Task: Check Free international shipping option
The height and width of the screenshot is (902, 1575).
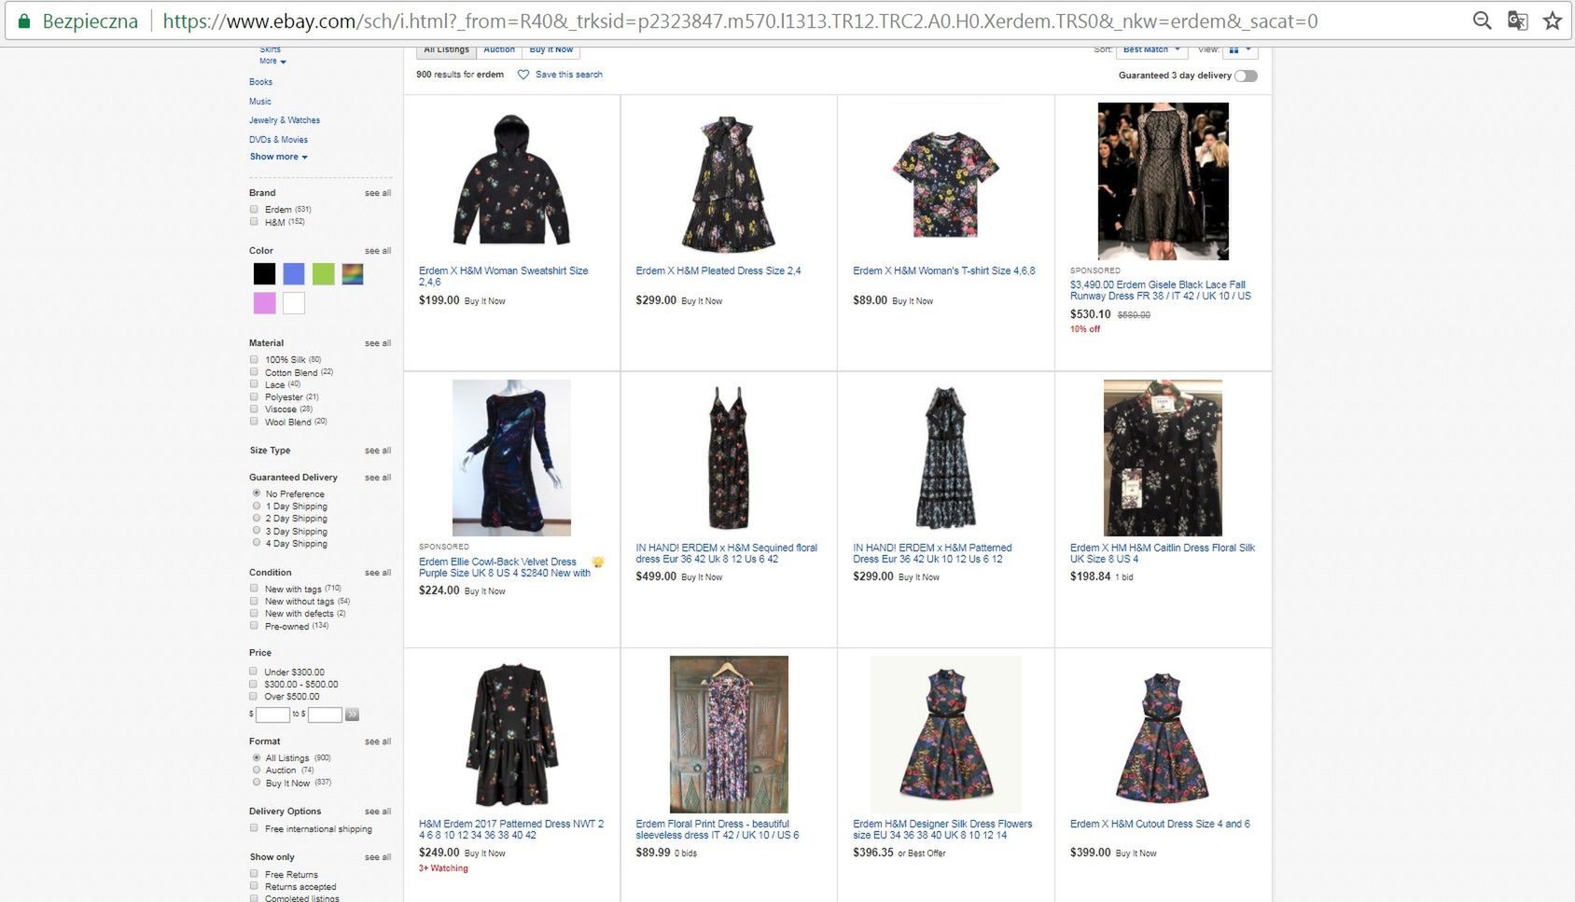Action: coord(254,828)
